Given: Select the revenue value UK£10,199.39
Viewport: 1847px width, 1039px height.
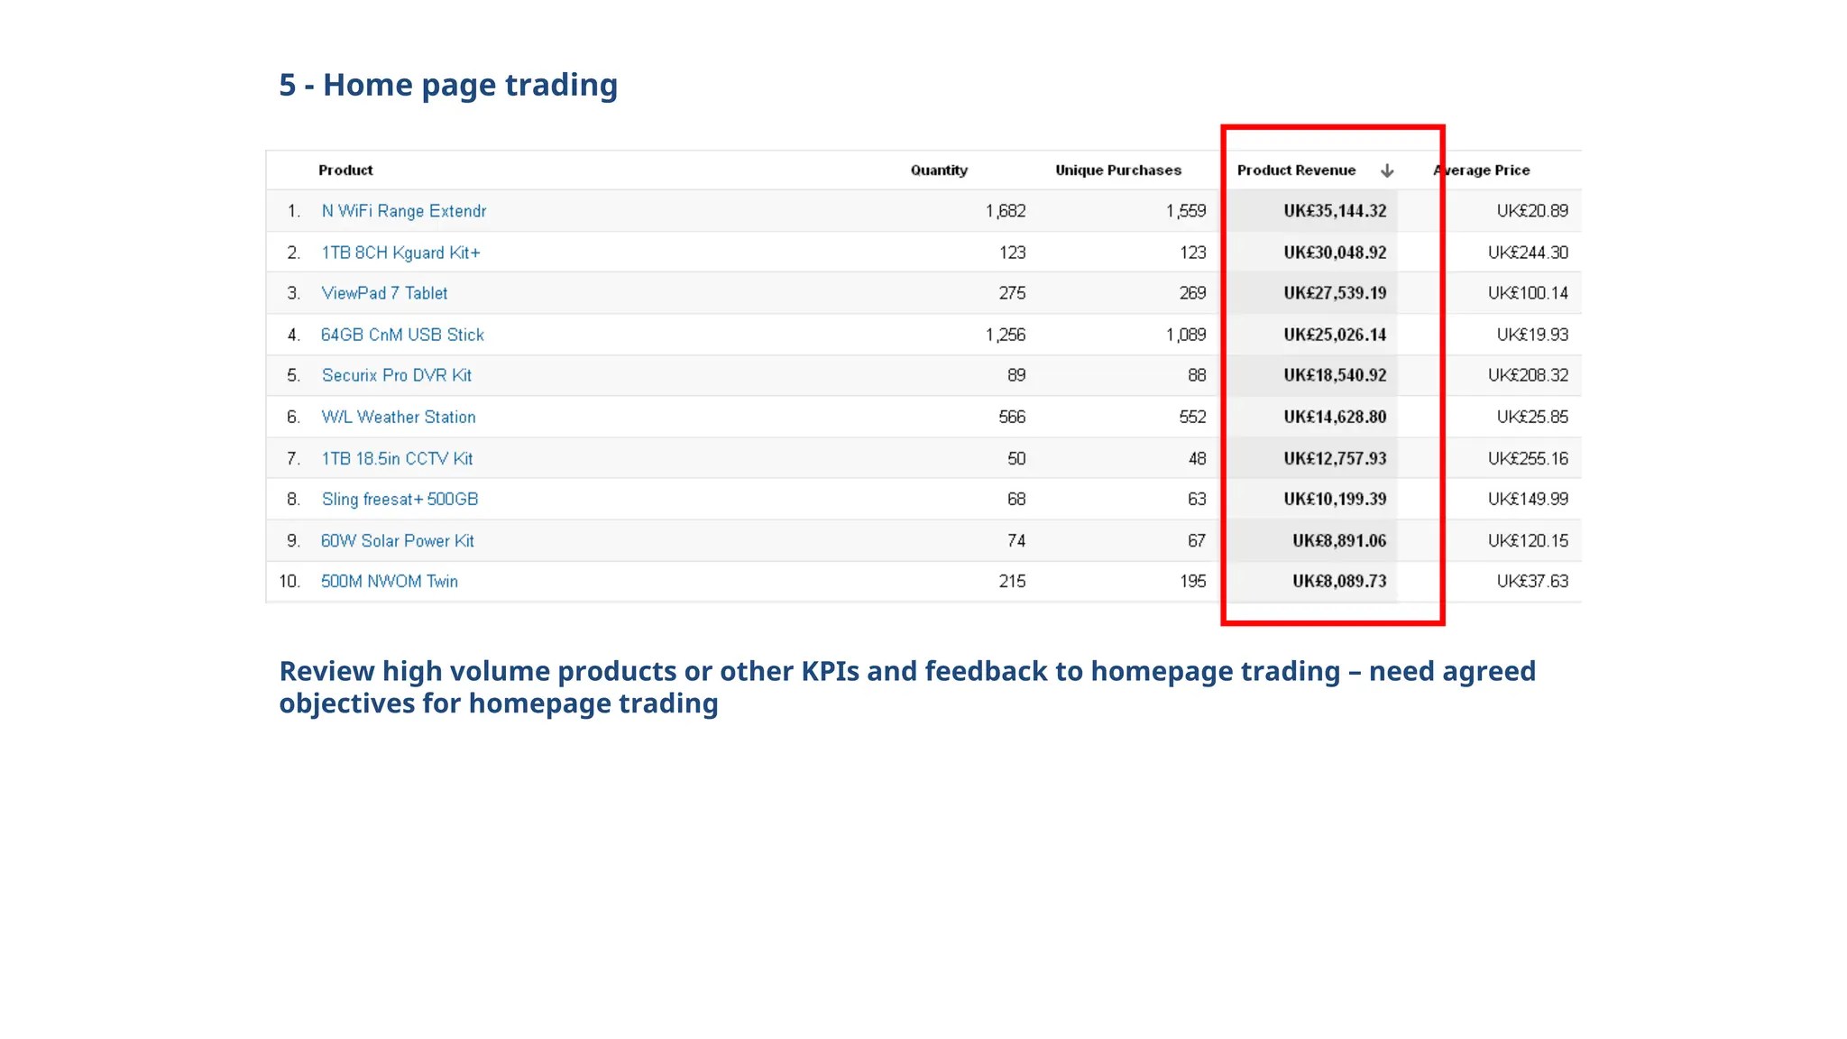Looking at the screenshot, I should 1335,499.
